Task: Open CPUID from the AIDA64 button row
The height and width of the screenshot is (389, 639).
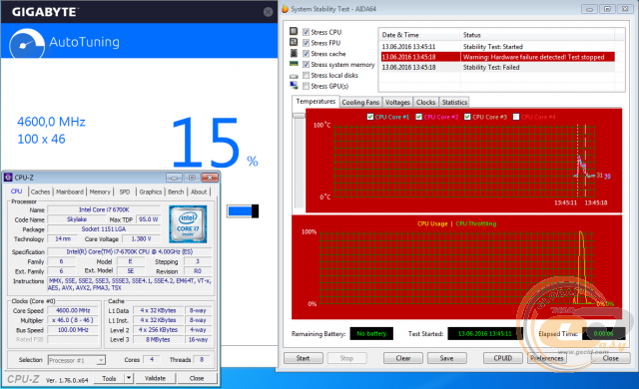Action: (503, 358)
